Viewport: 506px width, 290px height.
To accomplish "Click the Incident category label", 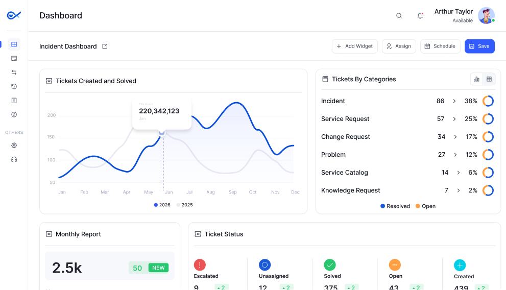I will tap(333, 101).
